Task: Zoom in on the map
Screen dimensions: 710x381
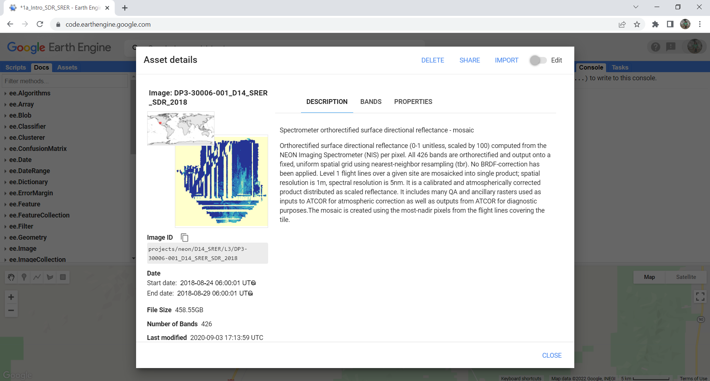Action: click(x=11, y=297)
